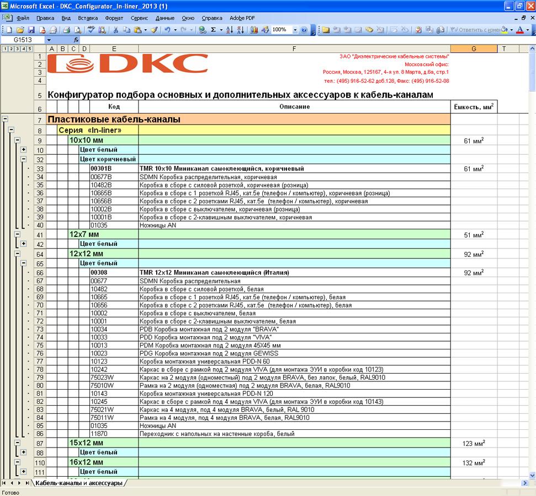Open the Данные menu
The height and width of the screenshot is (496, 536).
click(x=164, y=18)
